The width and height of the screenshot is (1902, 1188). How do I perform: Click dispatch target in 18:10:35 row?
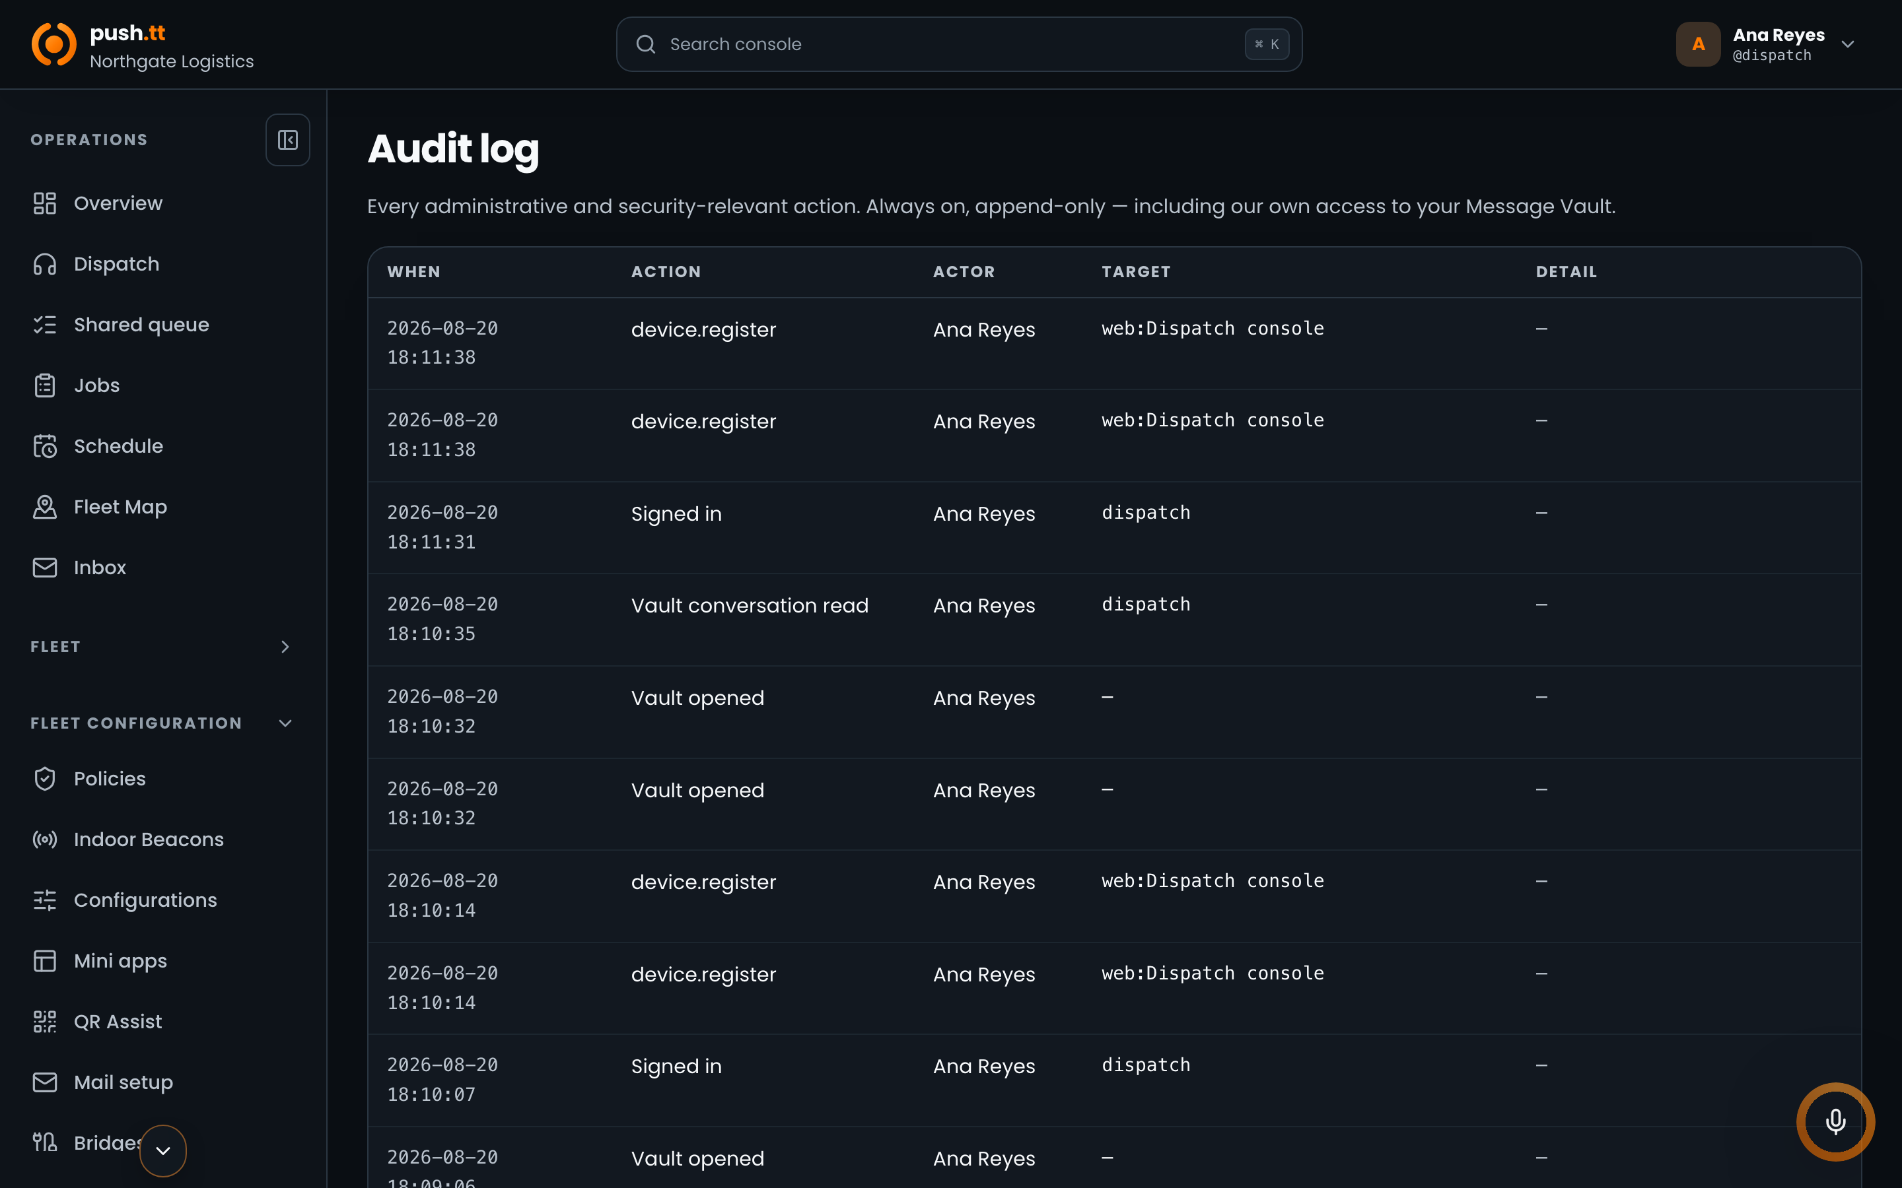(1146, 604)
